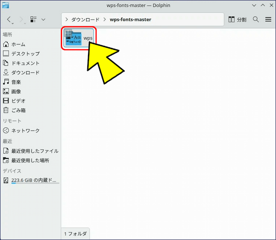The image size is (276, 240).
Task: Click the 分割 split view button
Action: 237,20
